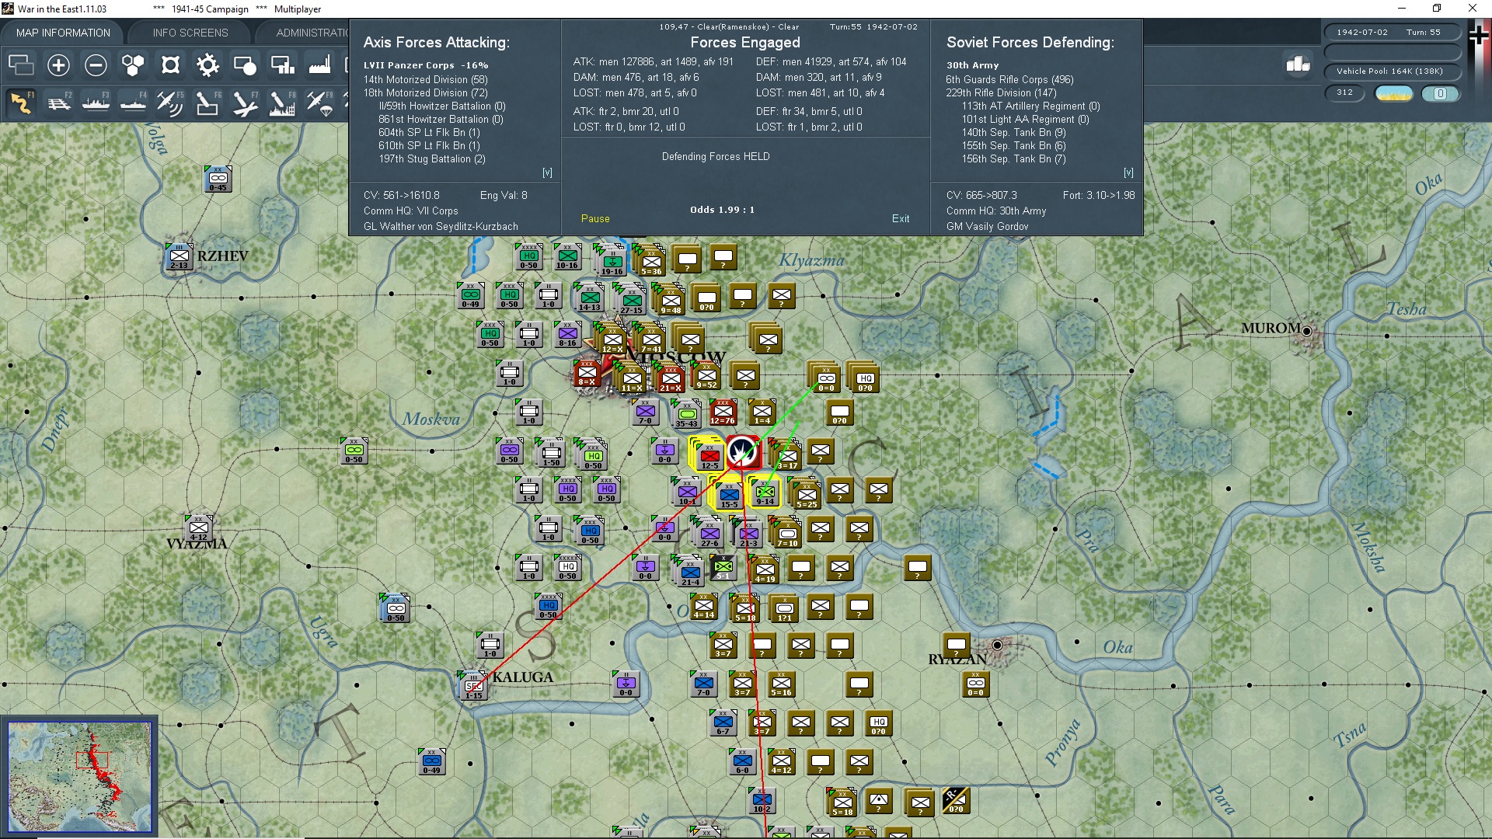Toggle the rectangle-with-bars overlay icon

click(282, 65)
